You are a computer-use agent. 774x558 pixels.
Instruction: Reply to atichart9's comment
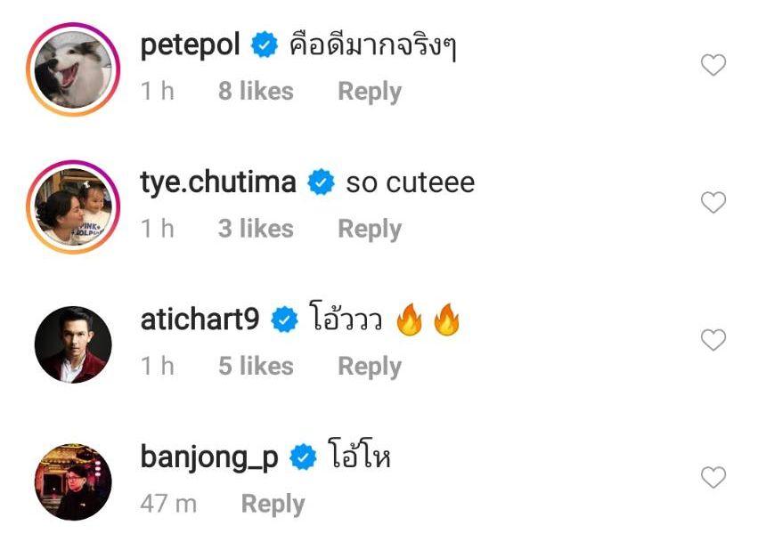pyautogui.click(x=369, y=367)
